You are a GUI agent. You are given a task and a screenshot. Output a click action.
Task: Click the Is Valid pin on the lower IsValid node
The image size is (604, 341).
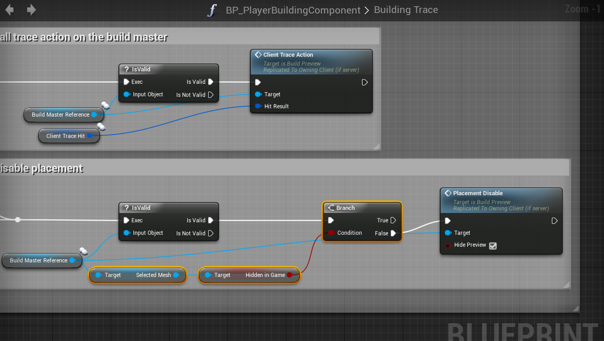coord(211,220)
